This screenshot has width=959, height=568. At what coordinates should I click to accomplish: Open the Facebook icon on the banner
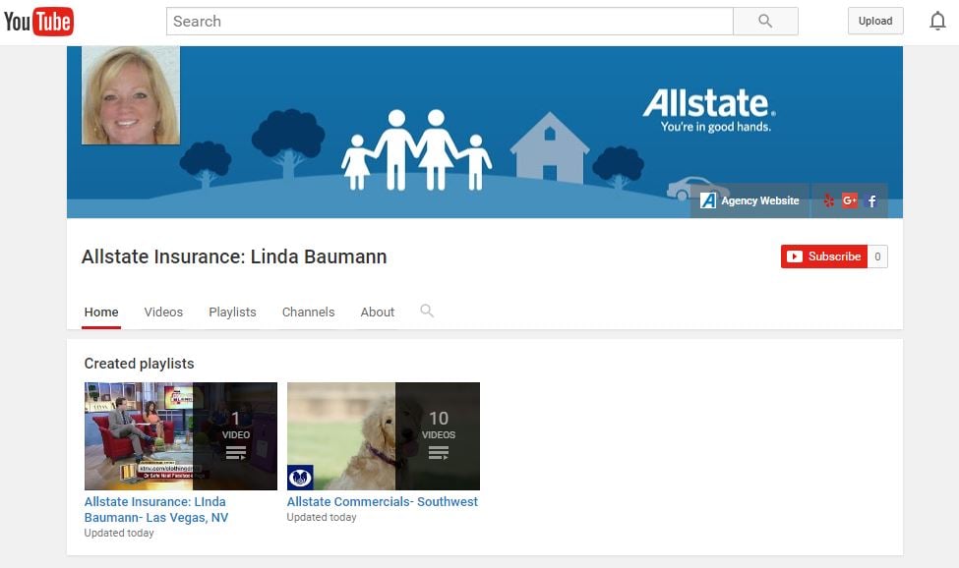pos(872,200)
